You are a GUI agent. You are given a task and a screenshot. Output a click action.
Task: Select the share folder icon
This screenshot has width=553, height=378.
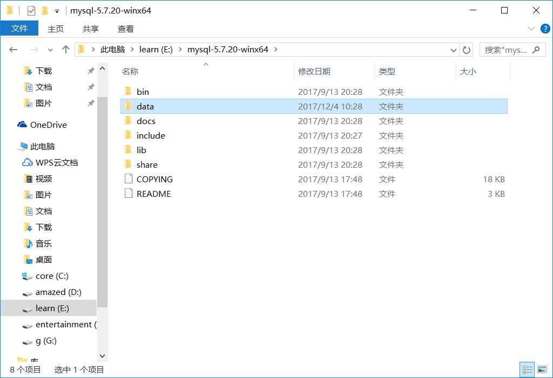[x=128, y=164]
